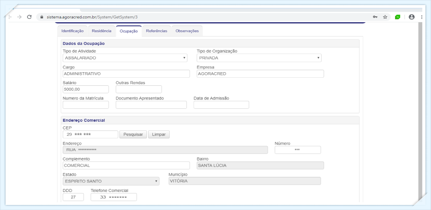Switch to the Residência tab
The image size is (431, 210).
pyautogui.click(x=101, y=31)
